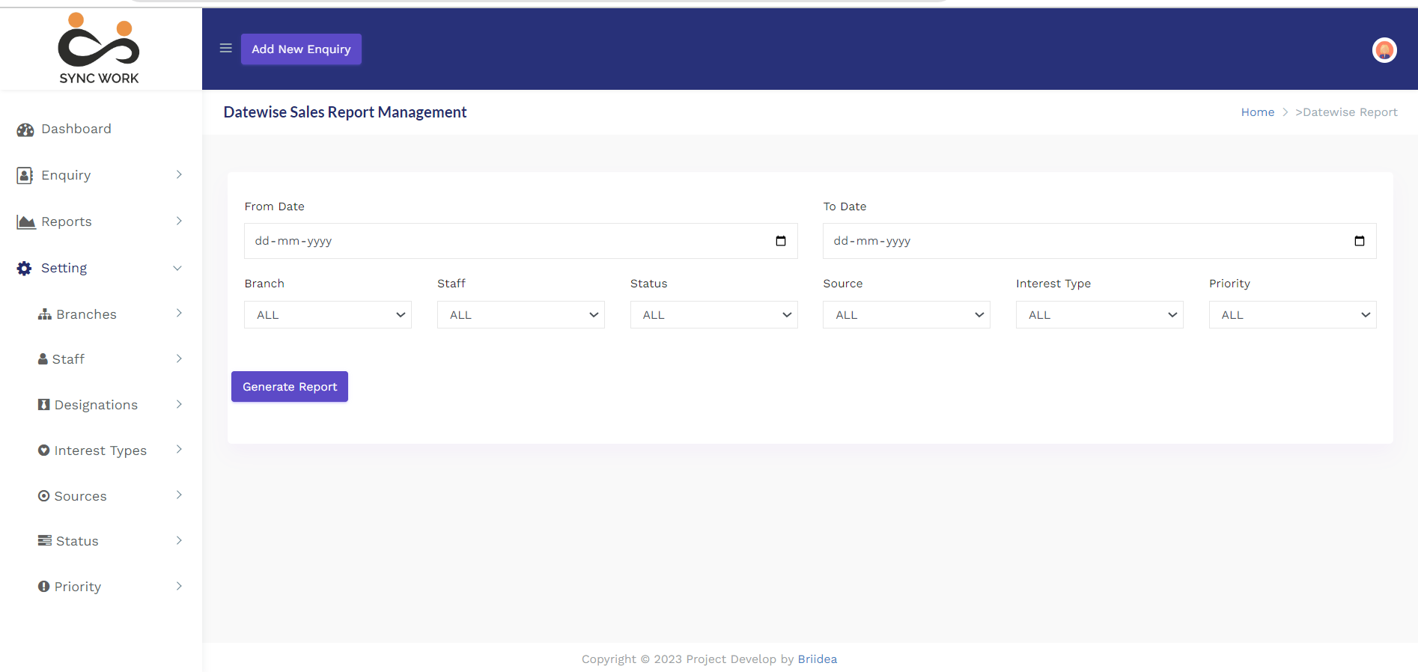Image resolution: width=1418 pixels, height=672 pixels.
Task: Open the Reports sidebar menu
Action: coord(67,222)
